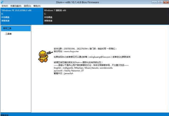Click the 繁體中文 jamesfuh credit line

point(63,73)
